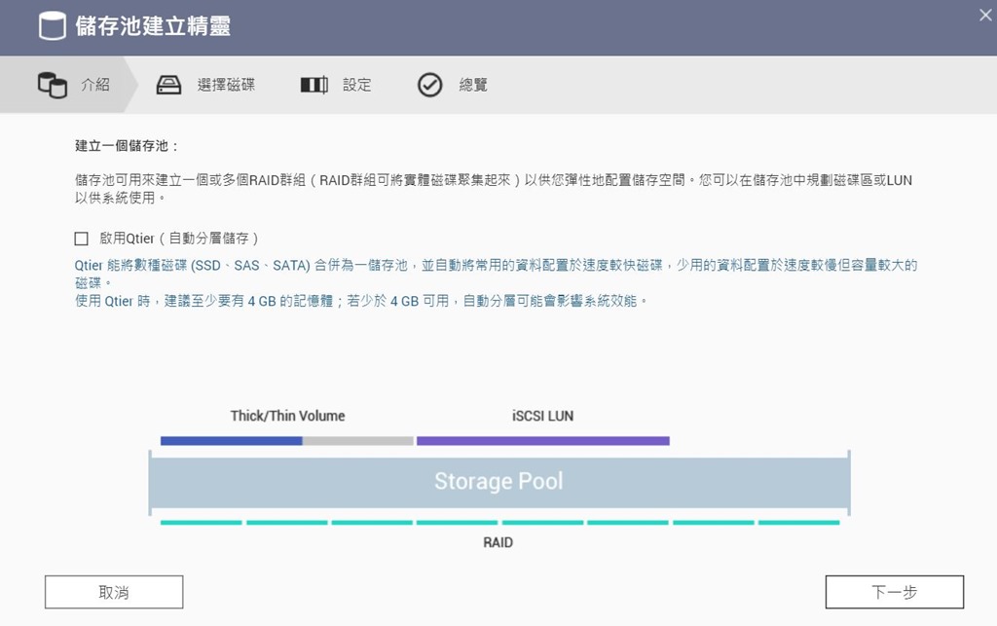This screenshot has width=997, height=626.
Task: Close the storage pool wizard window
Action: (984, 15)
